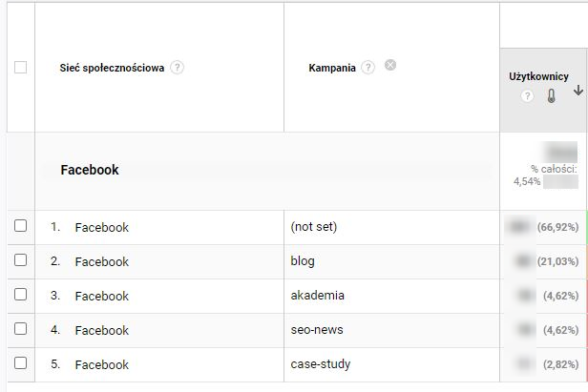588x392 pixels.
Task: Click the Użytkownicy column header
Action: pyautogui.click(x=538, y=76)
